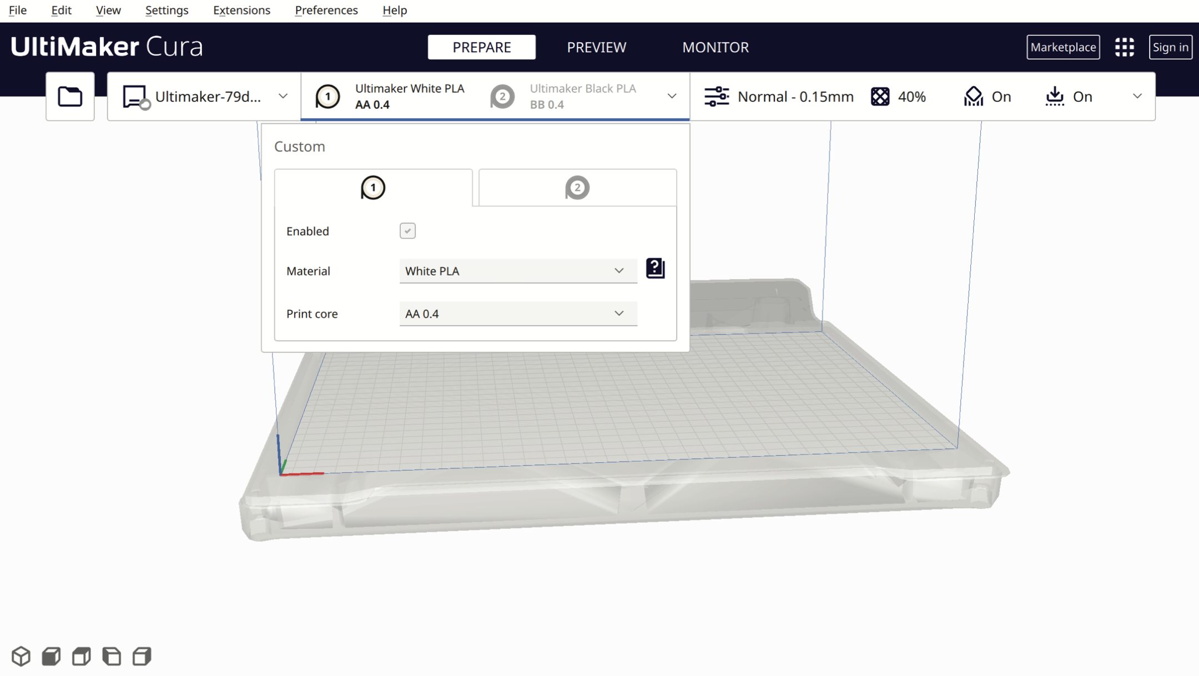Click the material help book icon
Screen dimensions: 1199x676
point(655,269)
